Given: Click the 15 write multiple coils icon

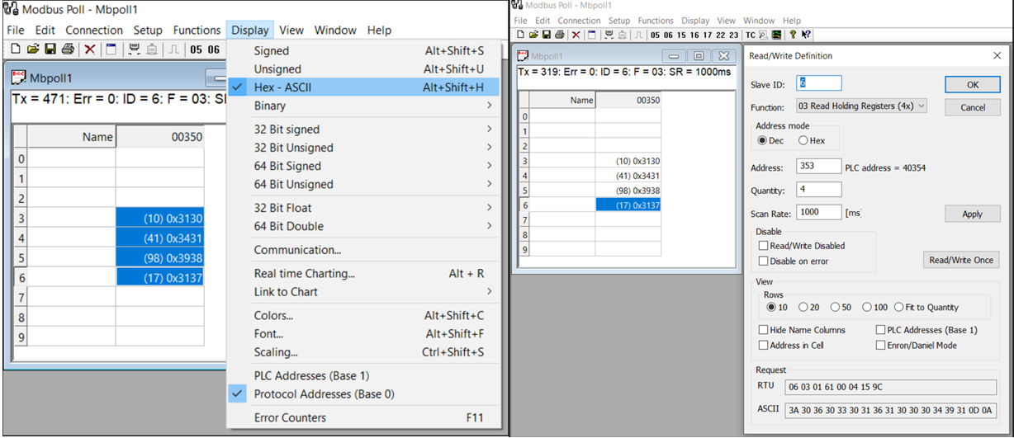Looking at the screenshot, I should pos(681,35).
